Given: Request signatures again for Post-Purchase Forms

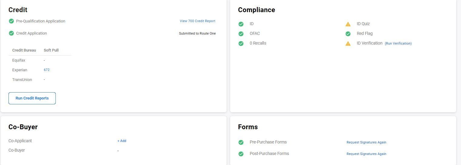Looking at the screenshot, I should (366, 154).
